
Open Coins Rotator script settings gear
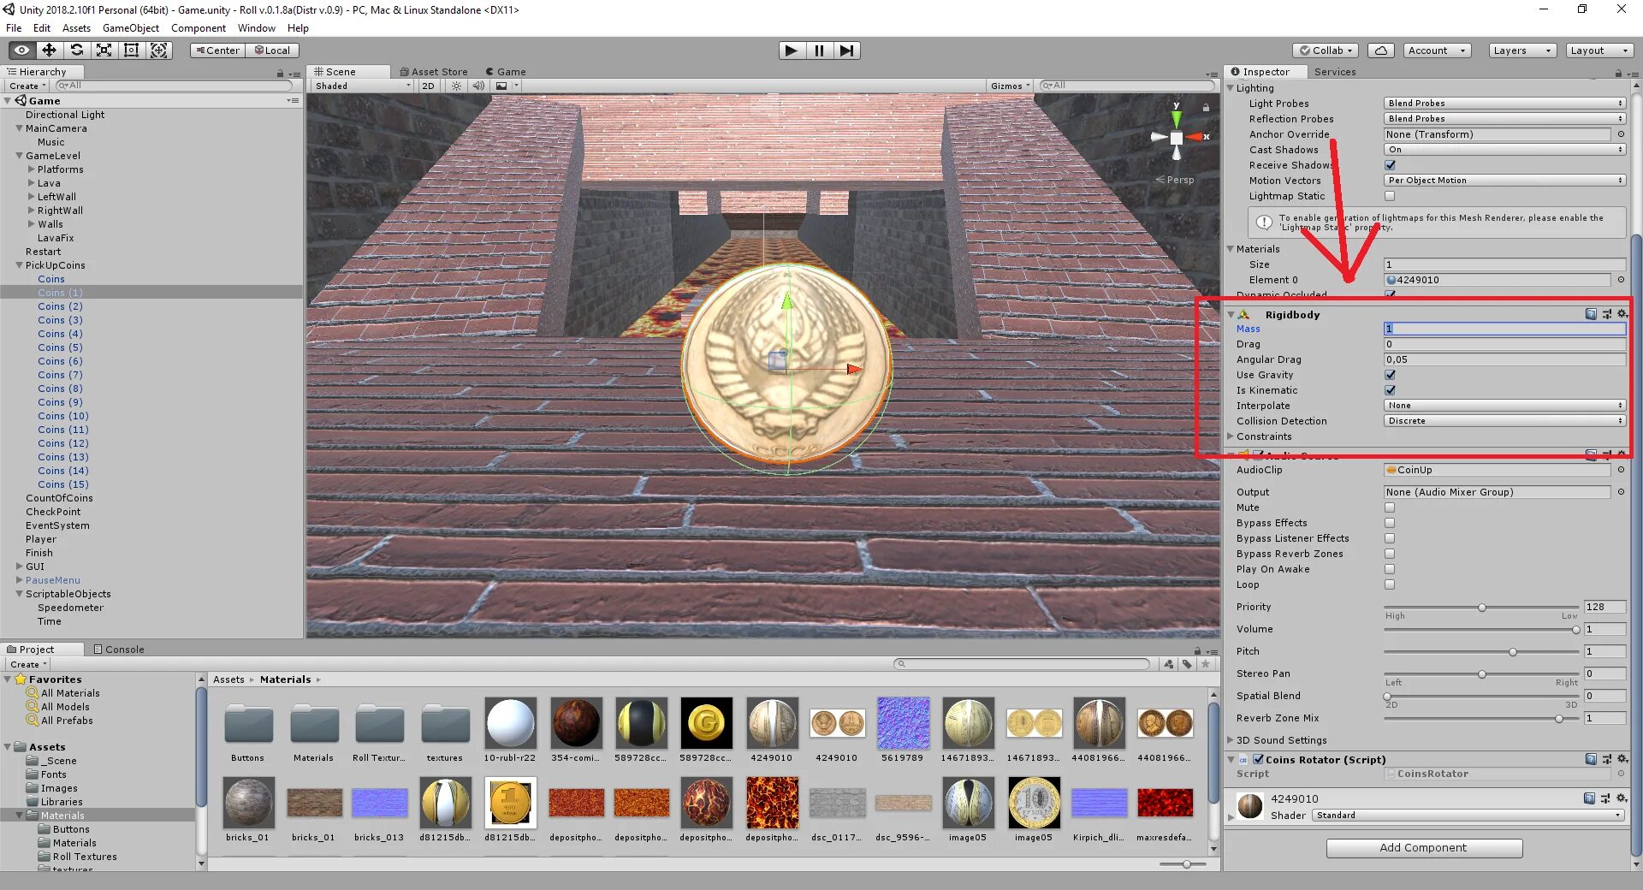tap(1622, 759)
